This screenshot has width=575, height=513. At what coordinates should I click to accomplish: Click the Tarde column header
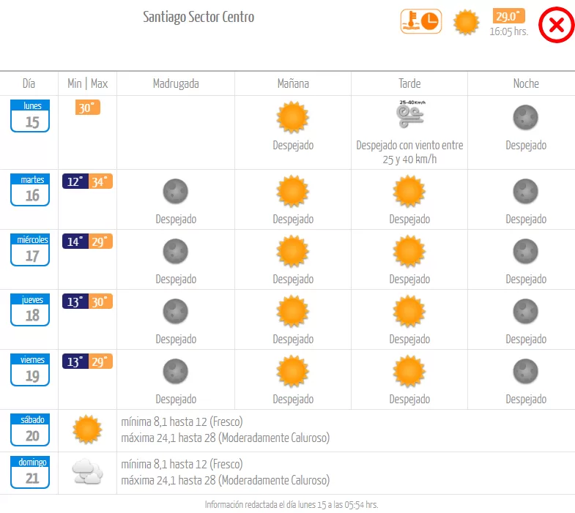(409, 83)
